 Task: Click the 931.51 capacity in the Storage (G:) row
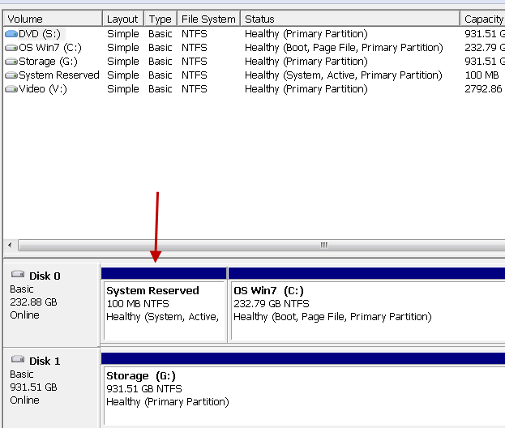(x=484, y=62)
